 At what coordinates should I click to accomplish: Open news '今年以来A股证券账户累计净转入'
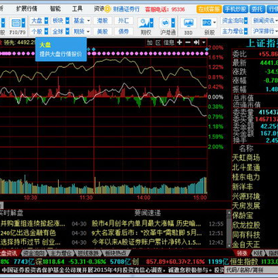[147, 242]
